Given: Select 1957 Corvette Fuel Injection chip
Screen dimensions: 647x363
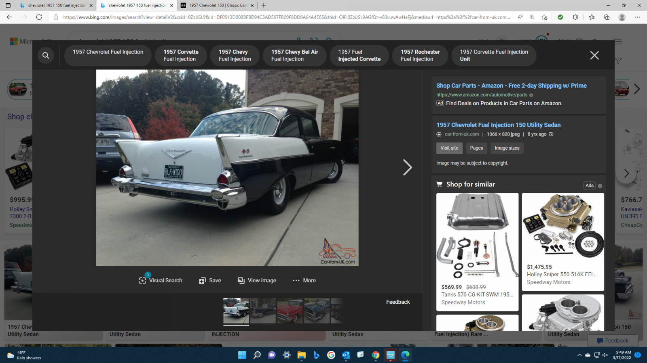Looking at the screenshot, I should coord(181,55).
